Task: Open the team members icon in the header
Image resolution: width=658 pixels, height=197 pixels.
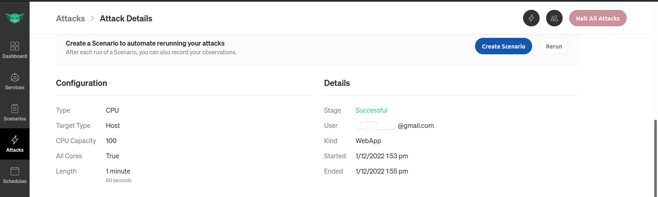Action: pyautogui.click(x=554, y=18)
